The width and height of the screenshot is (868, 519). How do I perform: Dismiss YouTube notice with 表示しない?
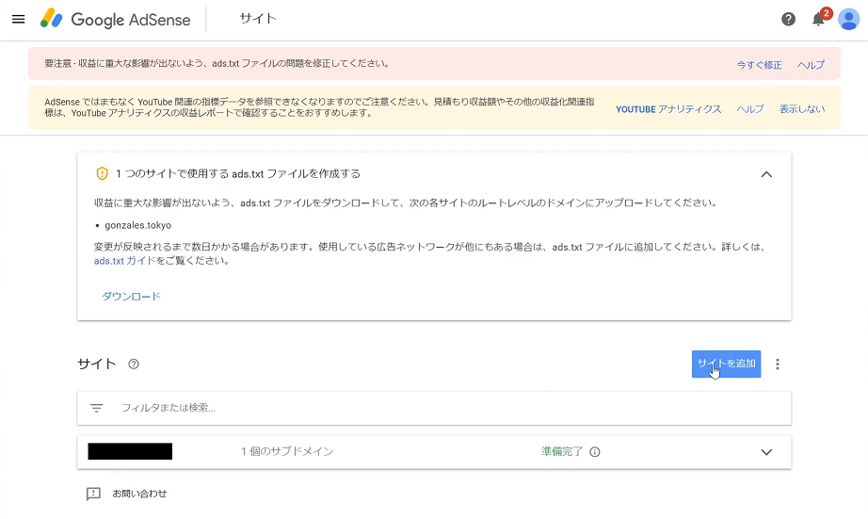802,109
